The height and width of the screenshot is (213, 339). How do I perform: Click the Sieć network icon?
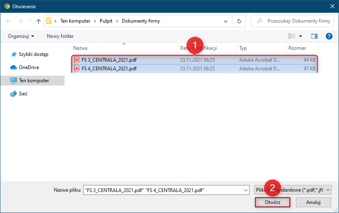[x=14, y=94]
